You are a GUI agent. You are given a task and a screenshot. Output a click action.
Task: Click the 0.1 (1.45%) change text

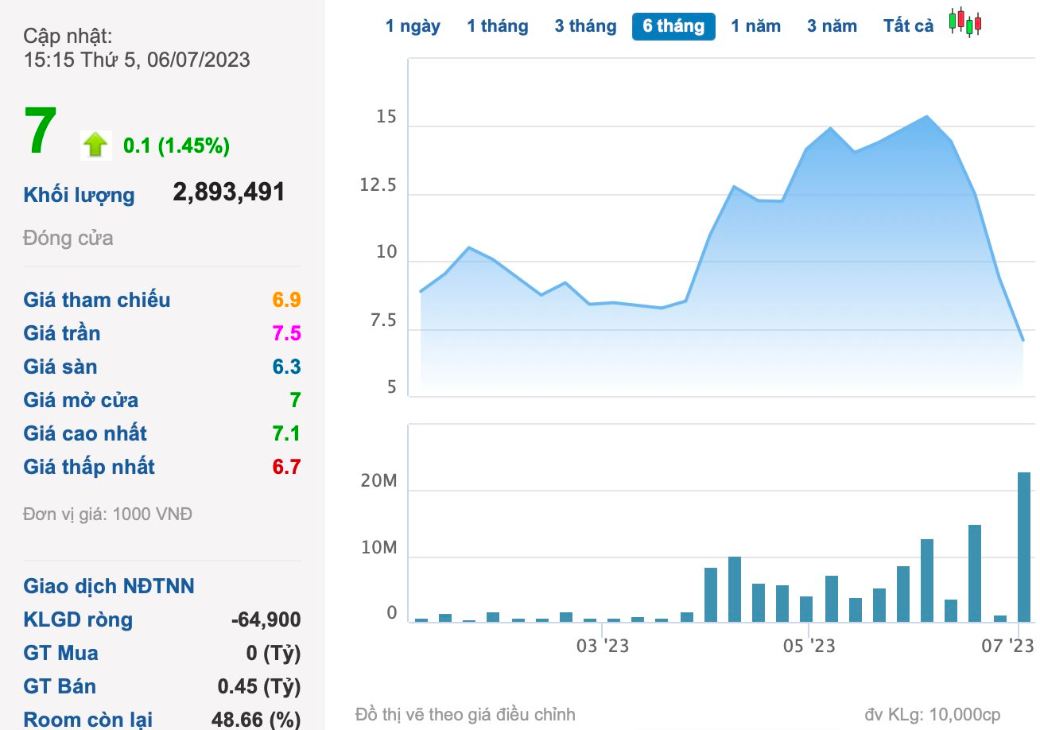pos(177,146)
